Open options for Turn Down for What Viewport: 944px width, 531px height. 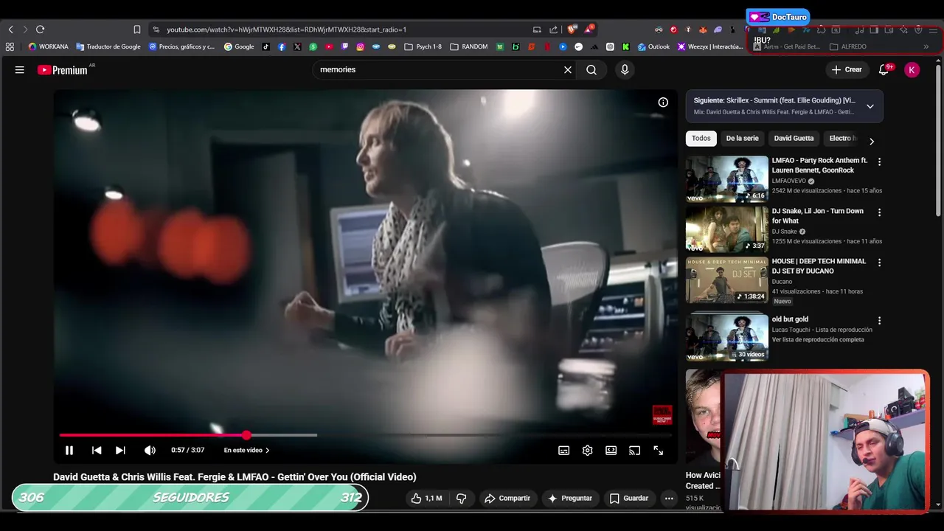[879, 212]
